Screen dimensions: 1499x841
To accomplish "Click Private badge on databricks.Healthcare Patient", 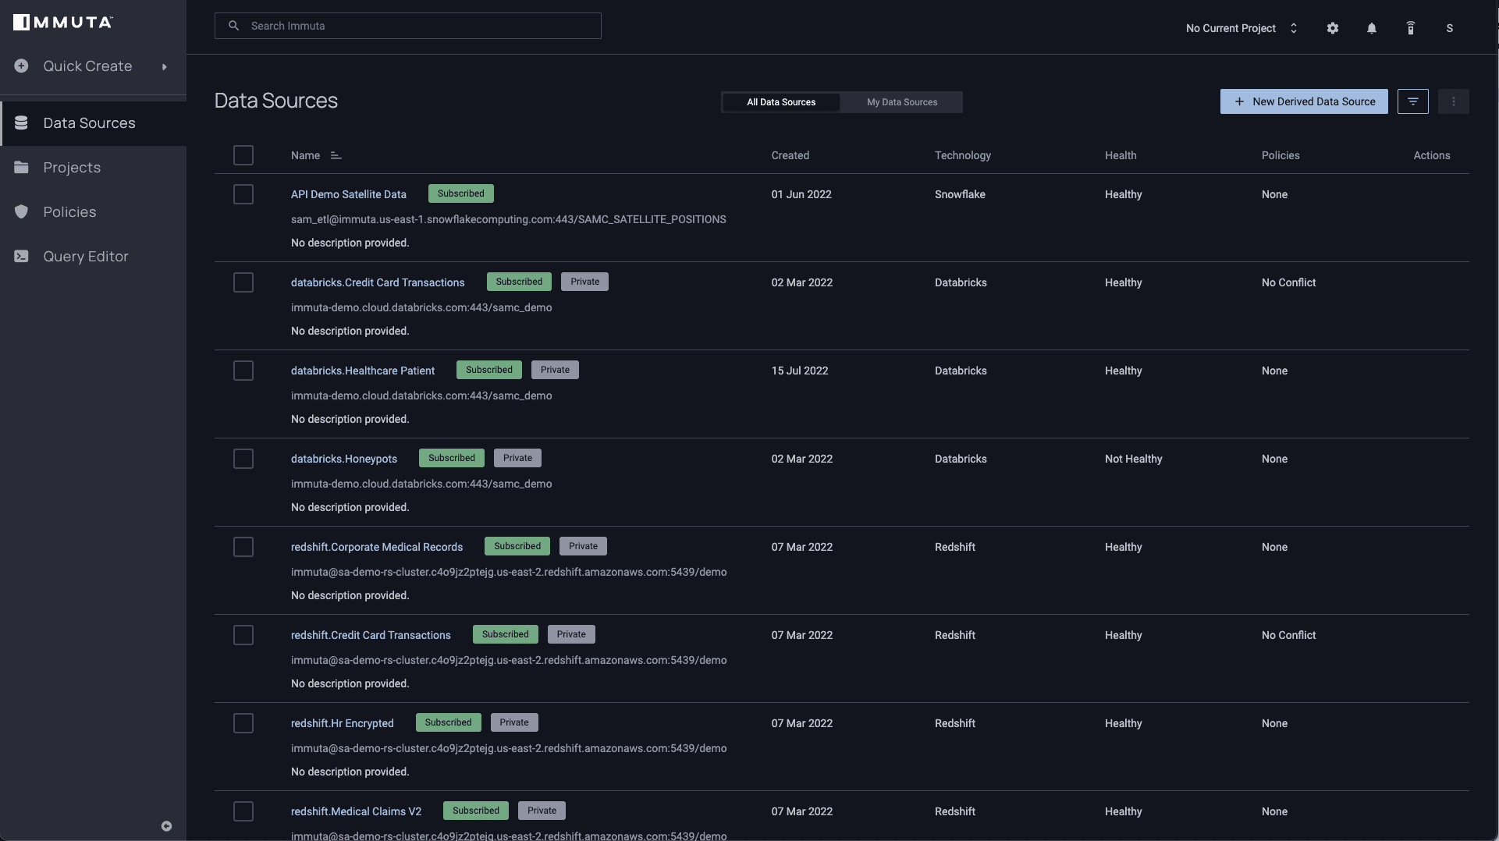I will pyautogui.click(x=555, y=370).
